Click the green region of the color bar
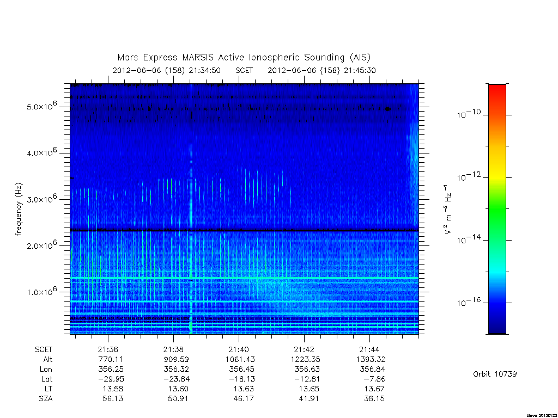Image resolution: width=558 pixels, height=418 pixels. [x=497, y=209]
